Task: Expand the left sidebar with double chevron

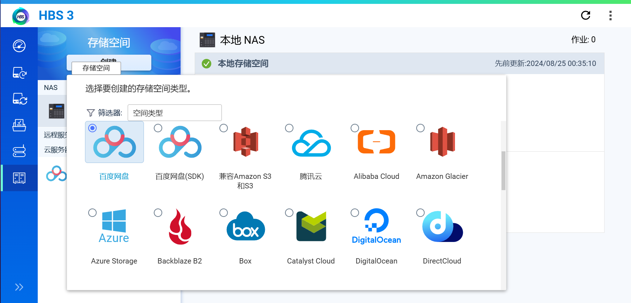Action: point(19,287)
